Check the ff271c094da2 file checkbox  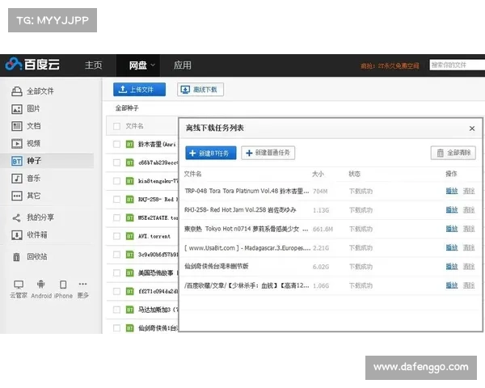pos(116,291)
